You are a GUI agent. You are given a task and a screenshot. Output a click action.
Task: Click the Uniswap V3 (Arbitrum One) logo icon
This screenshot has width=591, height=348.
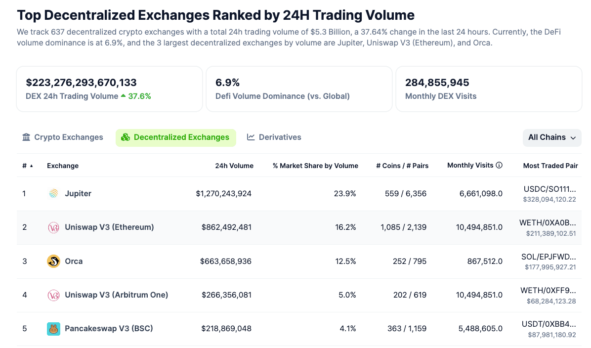[x=53, y=295]
